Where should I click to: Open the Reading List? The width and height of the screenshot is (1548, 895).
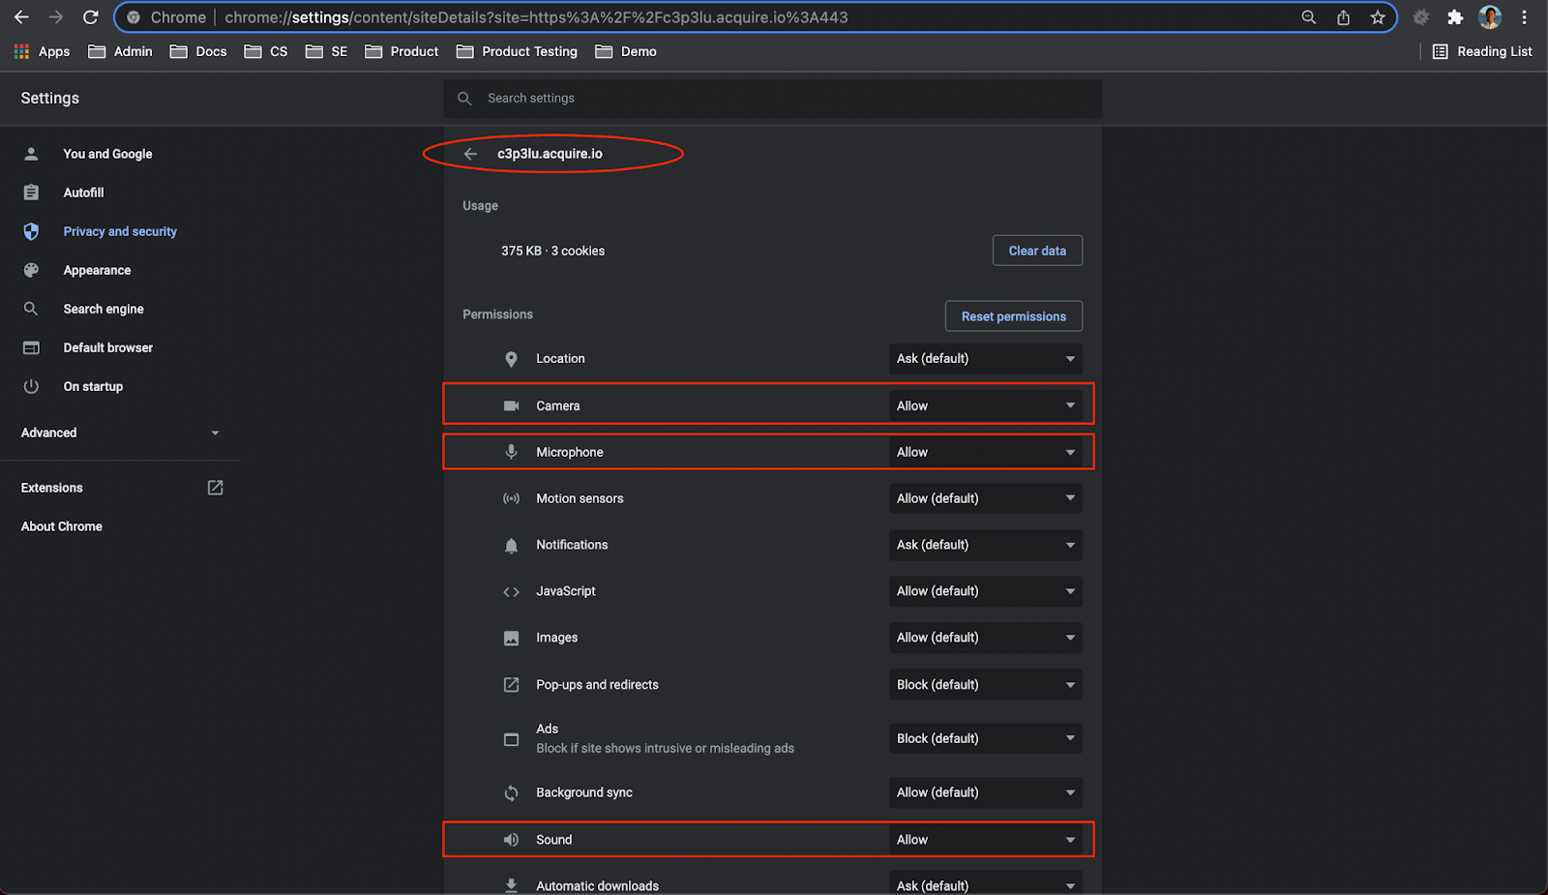pos(1482,51)
